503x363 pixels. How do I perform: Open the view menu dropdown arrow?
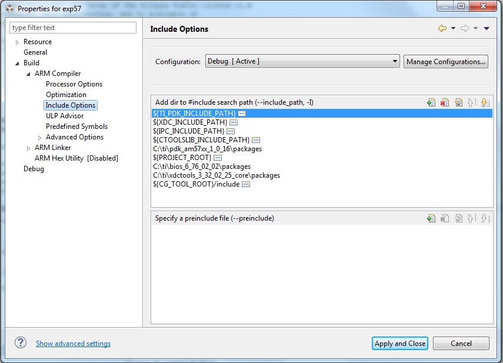487,28
